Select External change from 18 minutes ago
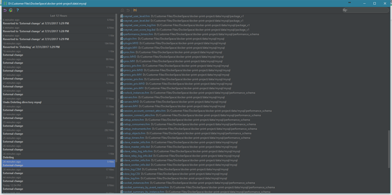The width and height of the screenshot is (392, 195). pyautogui.click(x=58, y=69)
